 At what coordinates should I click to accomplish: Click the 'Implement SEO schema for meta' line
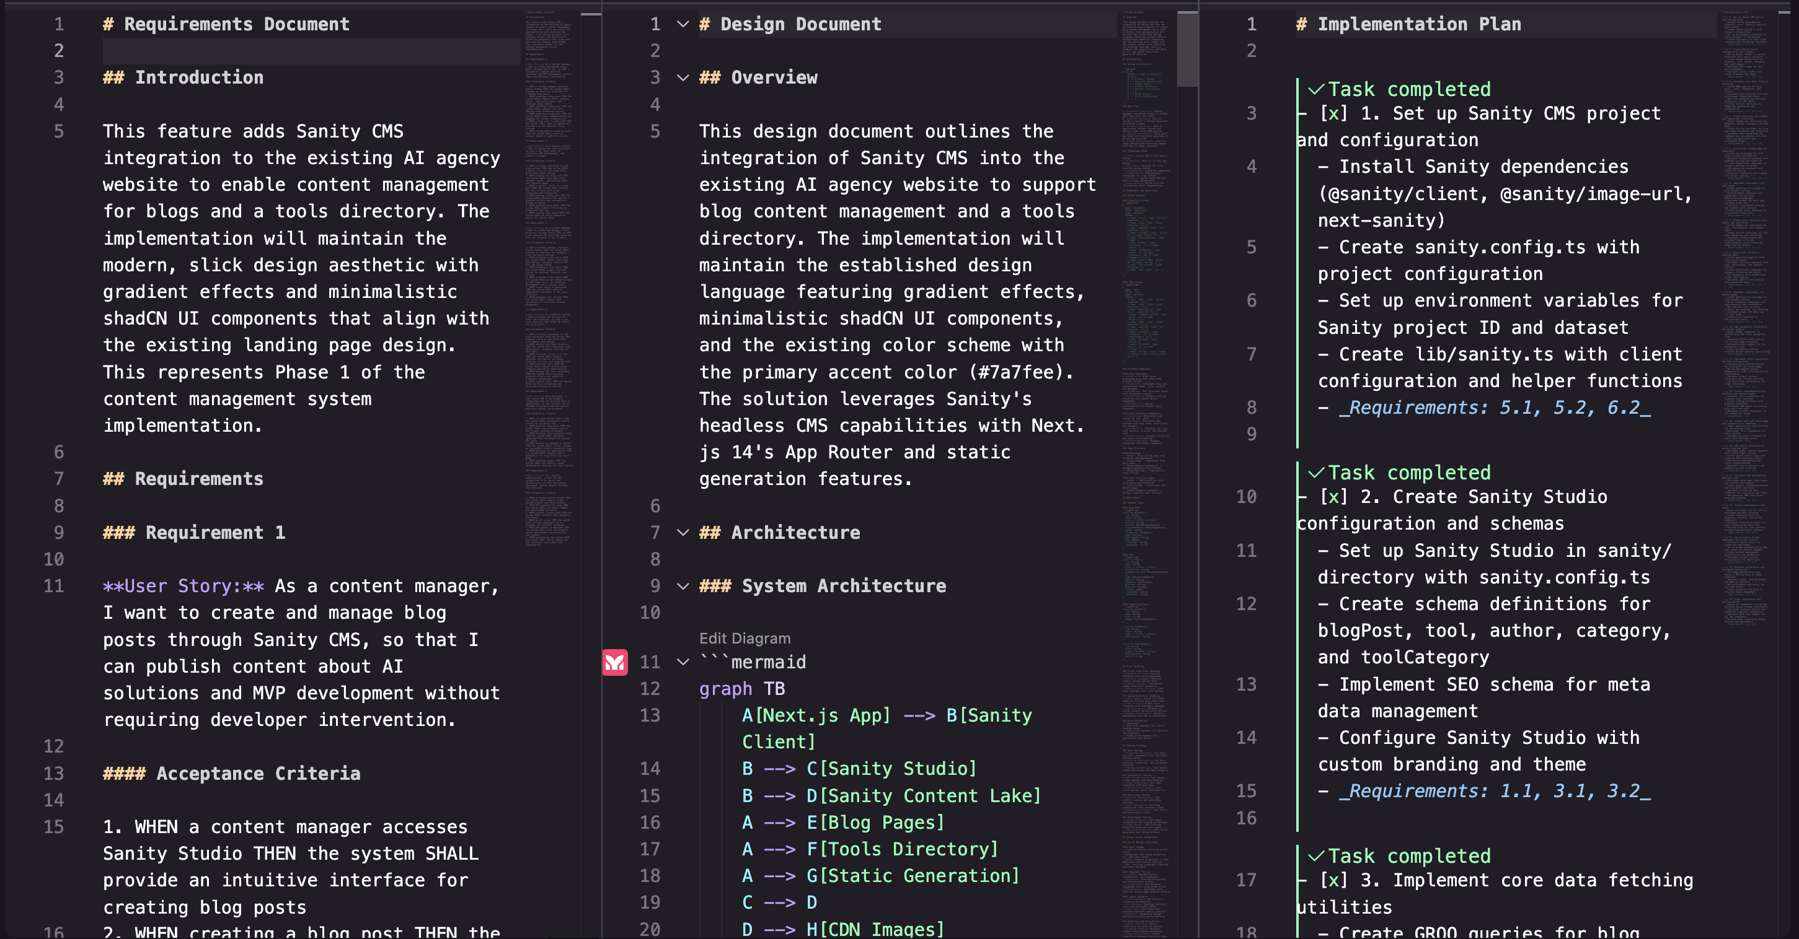[1485, 684]
